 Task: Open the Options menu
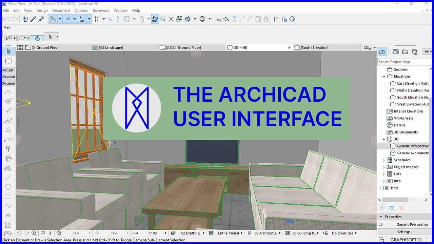[x=81, y=11]
